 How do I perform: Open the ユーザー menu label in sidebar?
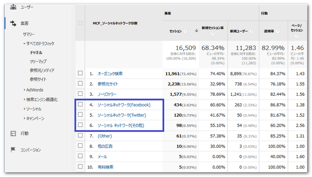pyautogui.click(x=27, y=7)
